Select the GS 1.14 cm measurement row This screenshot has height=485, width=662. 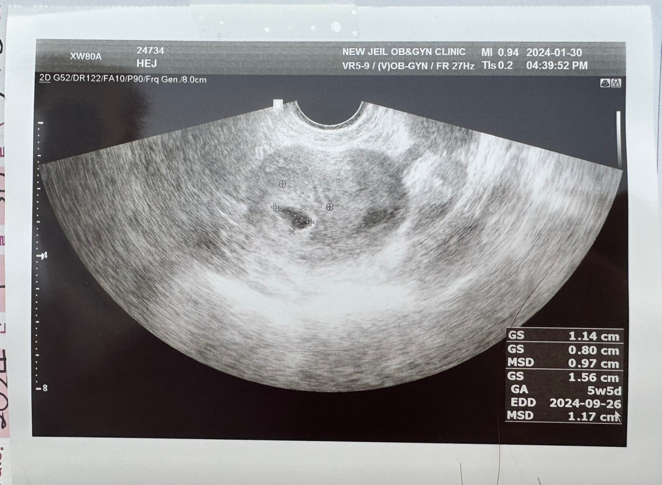click(564, 336)
